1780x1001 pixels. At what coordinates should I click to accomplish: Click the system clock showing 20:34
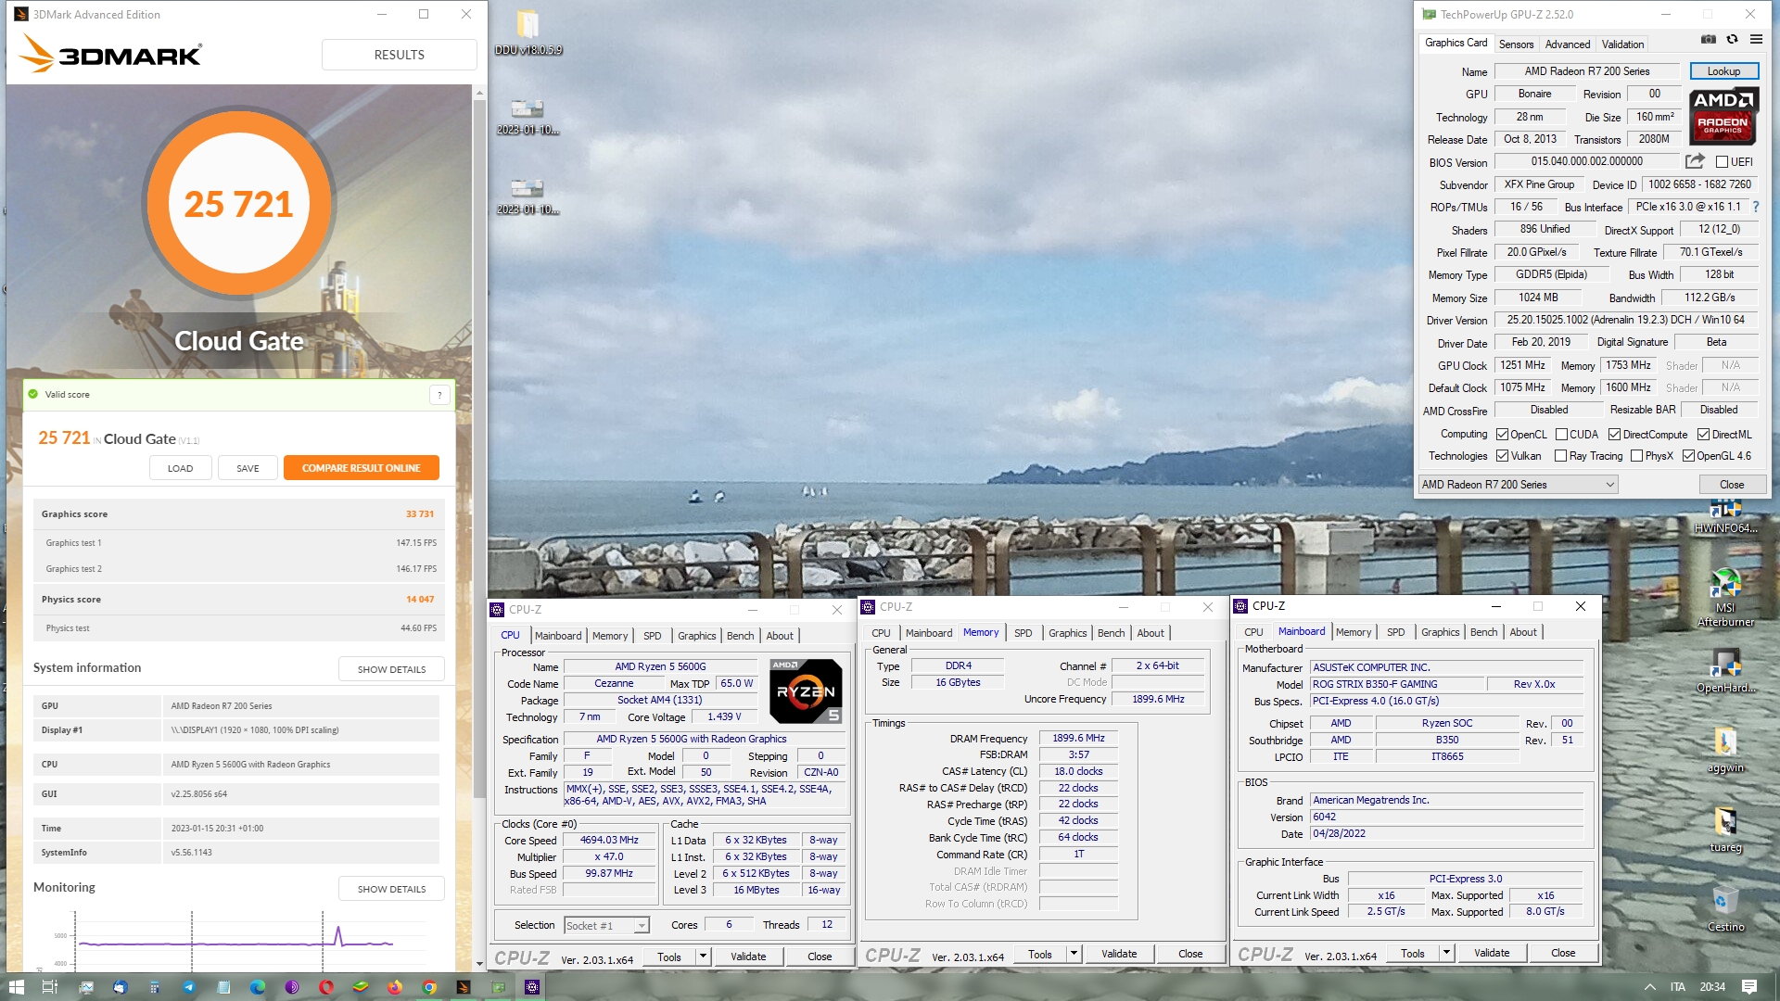(1712, 987)
